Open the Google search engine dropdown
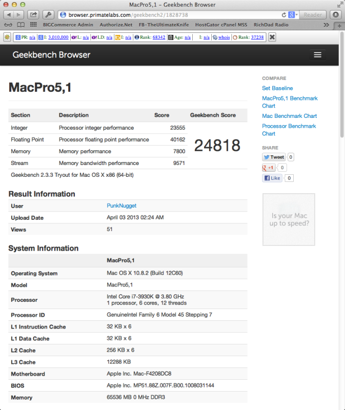 293,15
